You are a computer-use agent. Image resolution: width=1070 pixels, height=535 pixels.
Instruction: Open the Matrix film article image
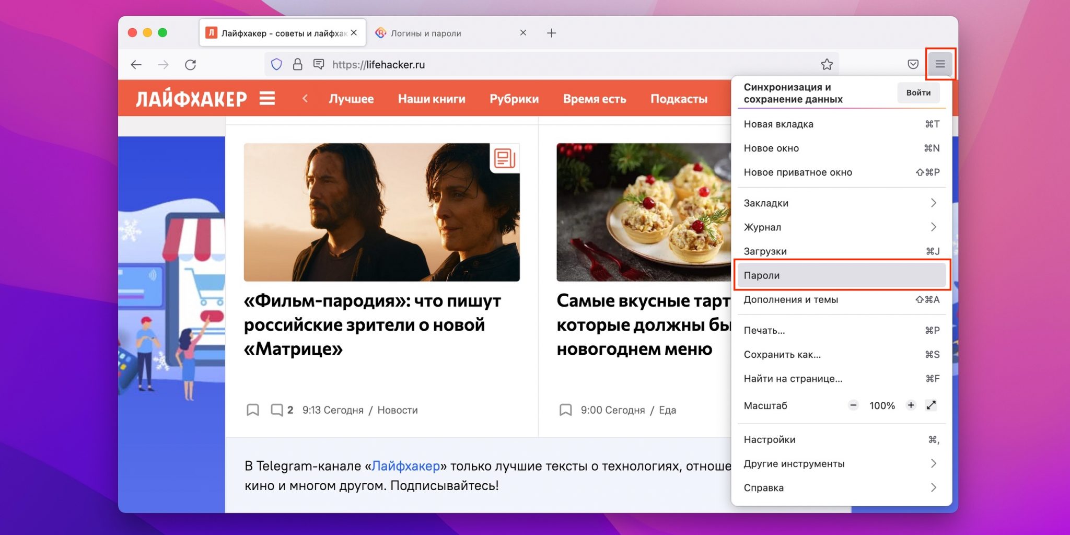click(x=381, y=212)
